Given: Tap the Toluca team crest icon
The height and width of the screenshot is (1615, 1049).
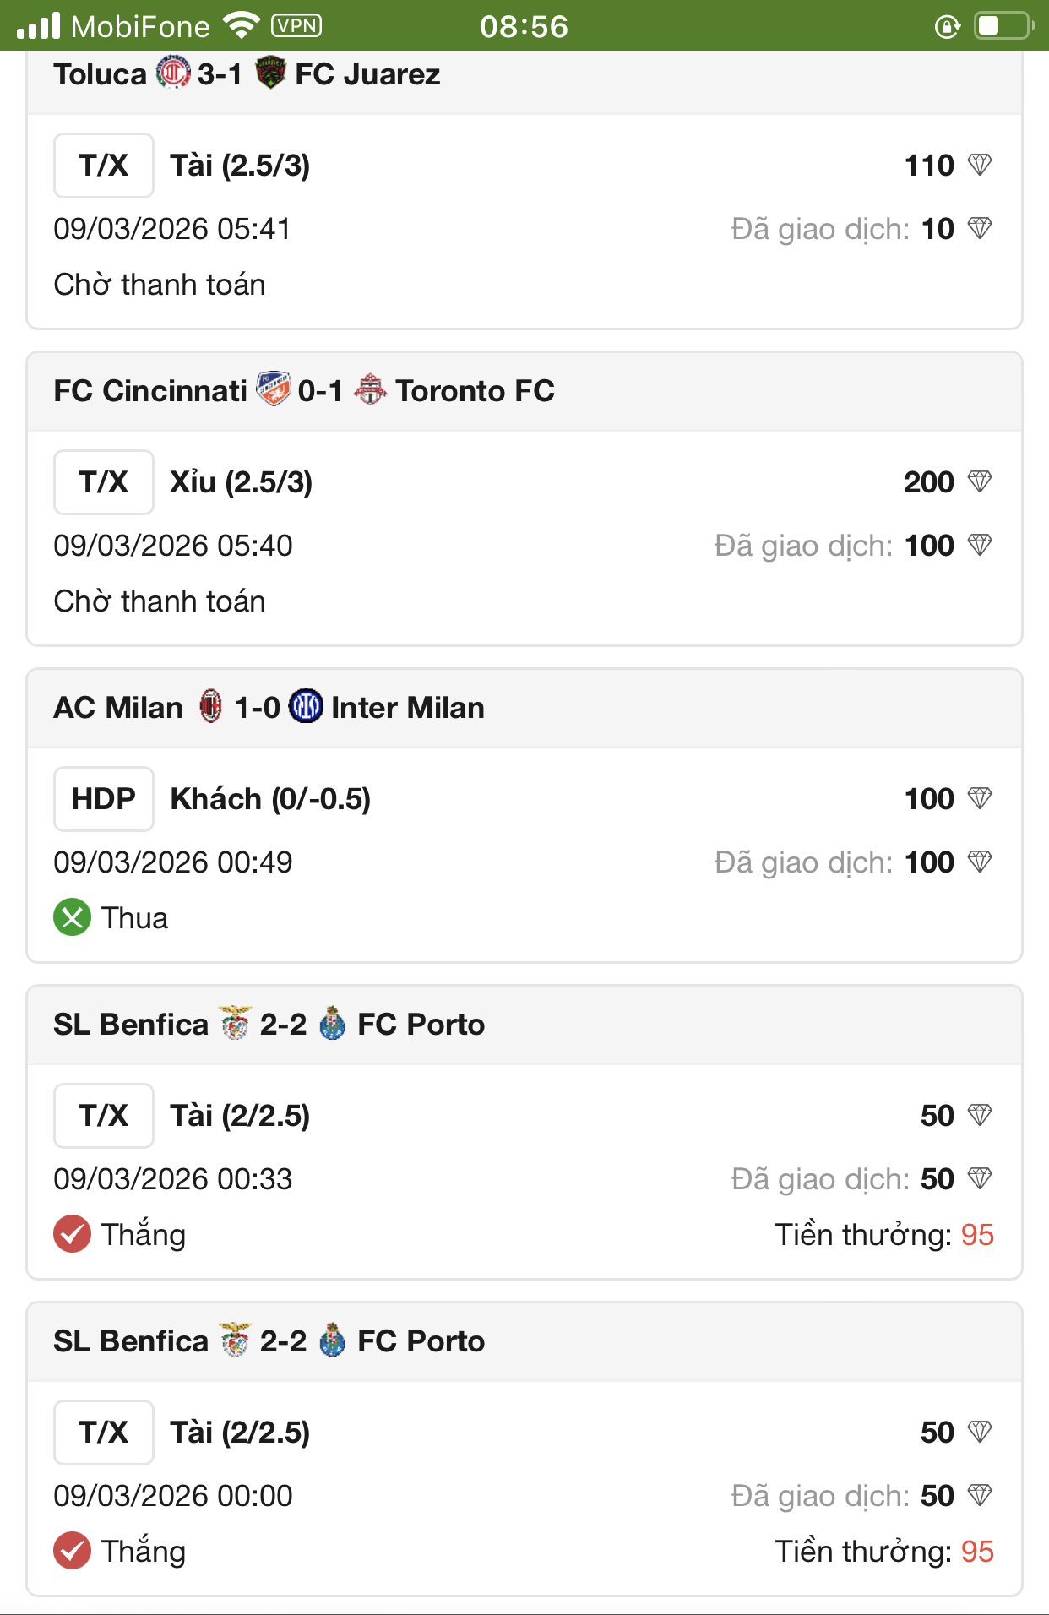Looking at the screenshot, I should pyautogui.click(x=173, y=73).
